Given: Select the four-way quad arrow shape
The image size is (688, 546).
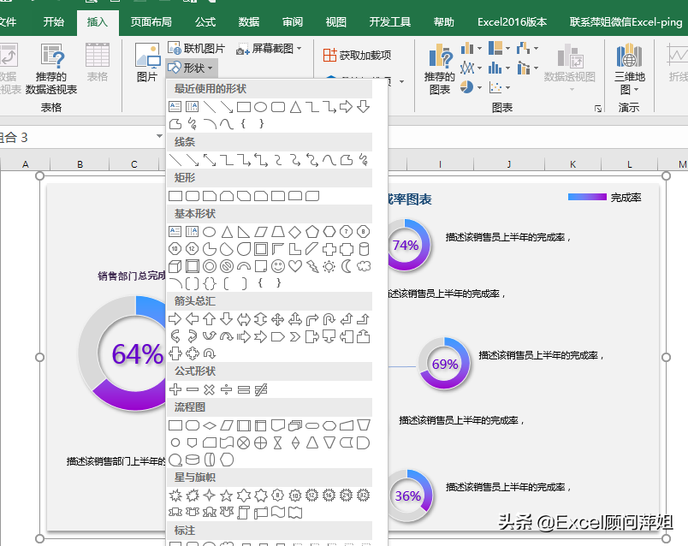Looking at the screenshot, I should [278, 319].
